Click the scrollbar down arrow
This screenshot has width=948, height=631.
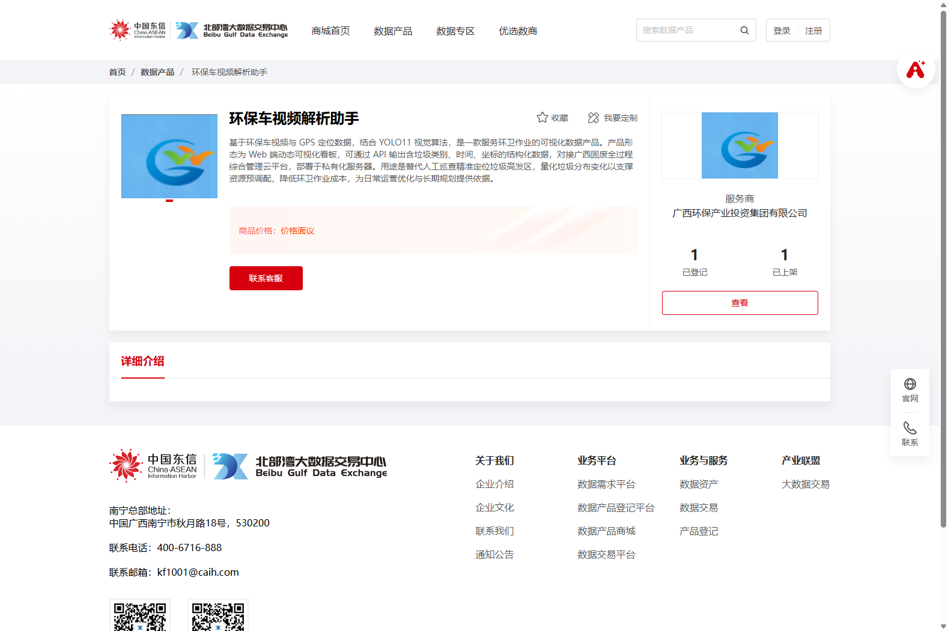(x=943, y=626)
